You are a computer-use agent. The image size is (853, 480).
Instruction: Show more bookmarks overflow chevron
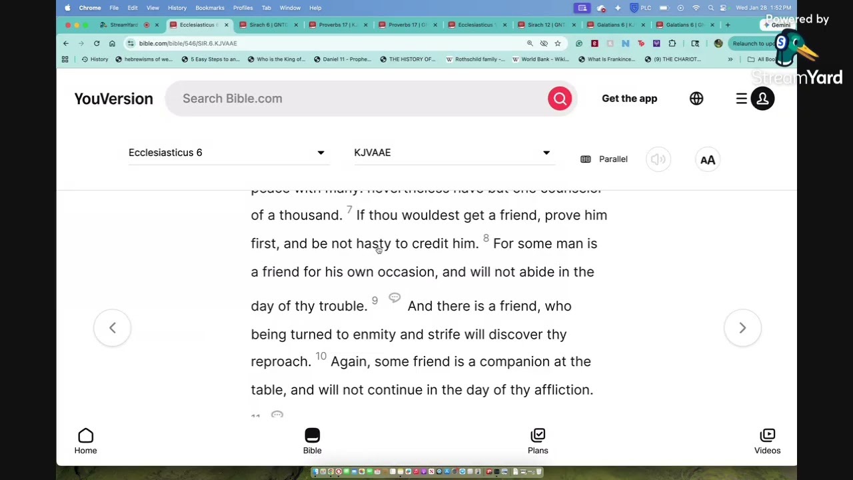coord(730,59)
